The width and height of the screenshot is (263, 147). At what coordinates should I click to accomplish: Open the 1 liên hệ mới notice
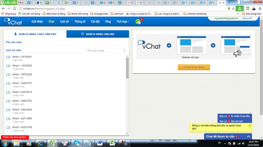pos(231,121)
